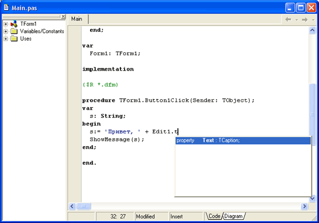319x223 pixels.
Task: Click the 'Привет, ' string literal
Action: click(x=122, y=132)
